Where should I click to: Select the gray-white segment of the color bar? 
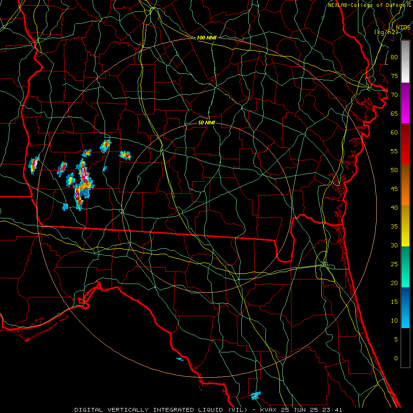(x=405, y=61)
